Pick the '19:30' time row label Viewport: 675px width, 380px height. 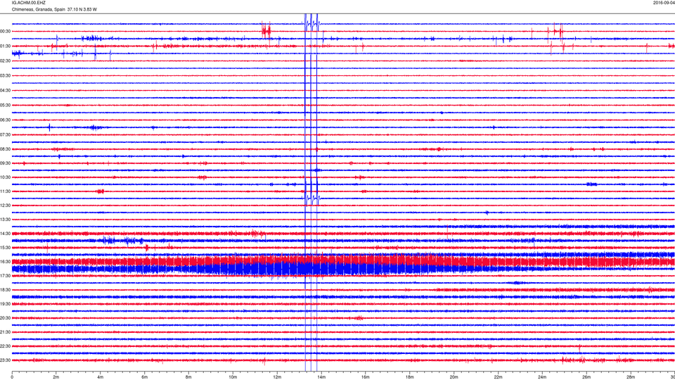pos(5,304)
